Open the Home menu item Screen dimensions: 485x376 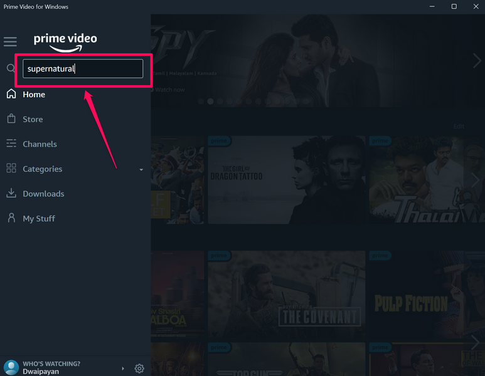pos(34,95)
